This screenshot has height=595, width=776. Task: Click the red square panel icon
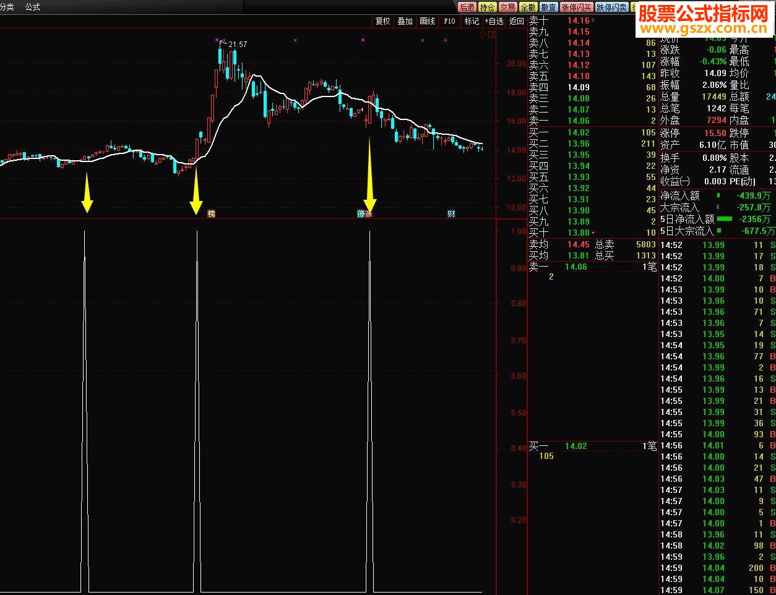(x=492, y=35)
